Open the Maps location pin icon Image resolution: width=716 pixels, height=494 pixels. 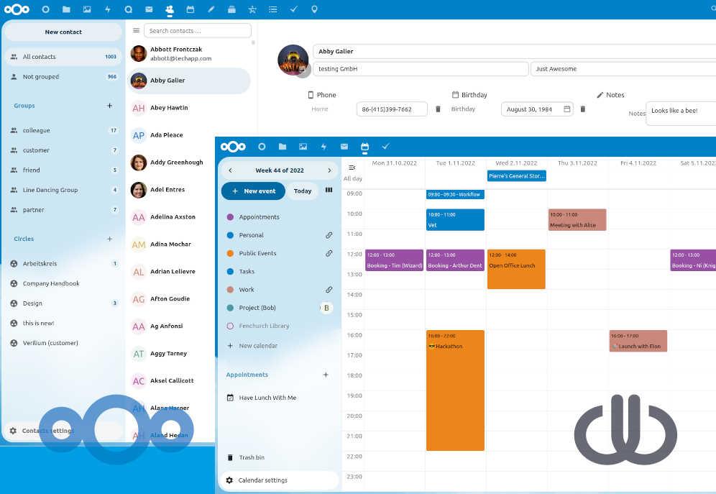(314, 9)
